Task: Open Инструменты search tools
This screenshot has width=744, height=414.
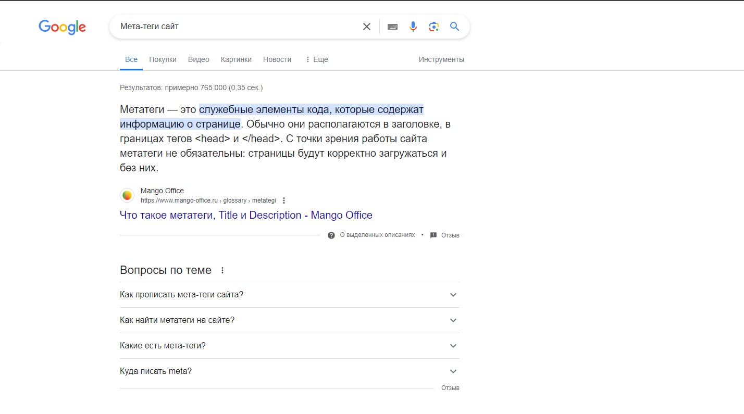Action: (441, 59)
